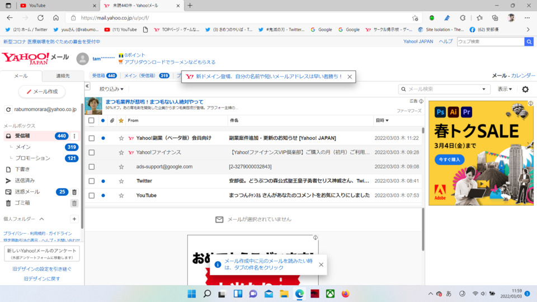The height and width of the screenshot is (302, 537).
Task: Empty trash using icon beside ゴミ箱
Action: (x=74, y=204)
